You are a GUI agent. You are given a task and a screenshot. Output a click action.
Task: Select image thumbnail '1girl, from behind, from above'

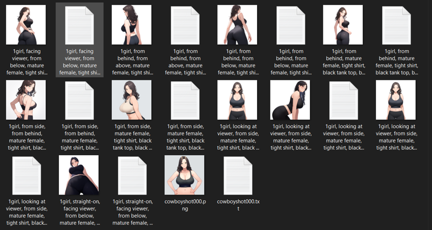click(131, 25)
